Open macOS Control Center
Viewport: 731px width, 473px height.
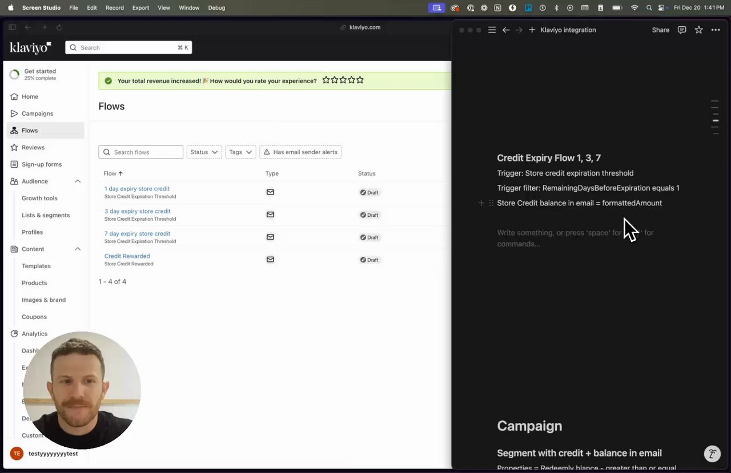662,8
